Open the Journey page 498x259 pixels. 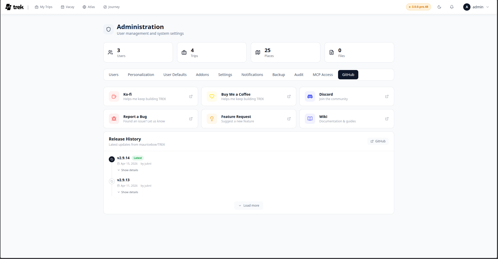coord(111,7)
